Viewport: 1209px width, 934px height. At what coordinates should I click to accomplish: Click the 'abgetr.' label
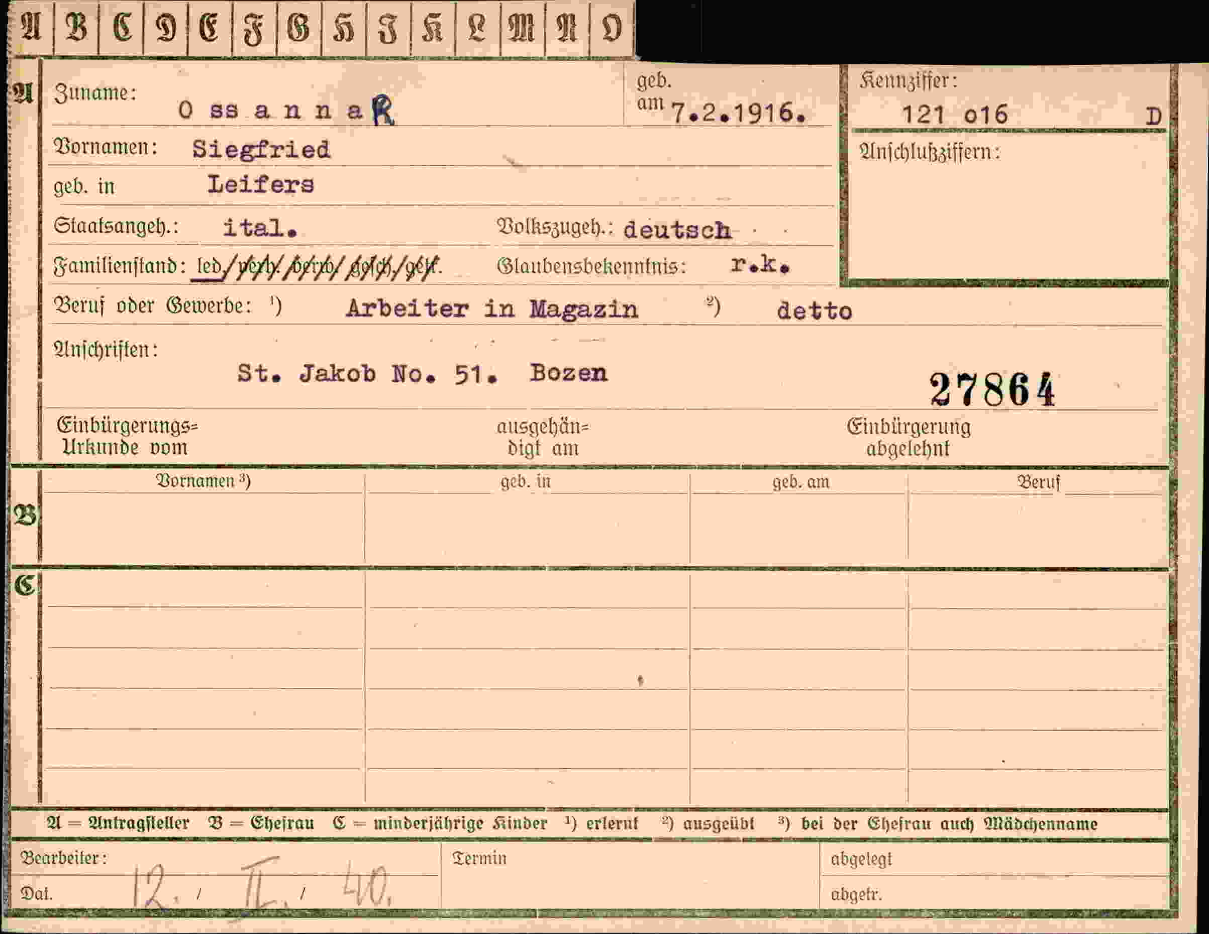click(x=856, y=894)
